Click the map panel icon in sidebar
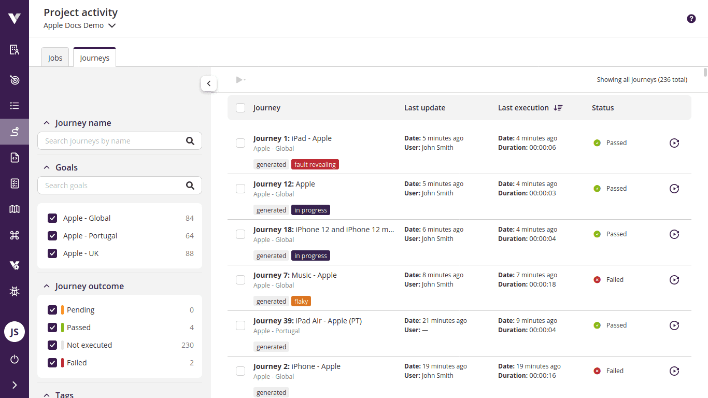Image resolution: width=708 pixels, height=398 pixels. [14, 209]
